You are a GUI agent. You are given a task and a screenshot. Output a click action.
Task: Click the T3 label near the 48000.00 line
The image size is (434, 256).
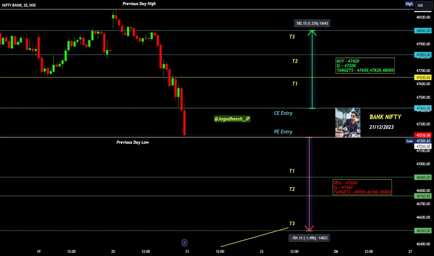(x=292, y=36)
